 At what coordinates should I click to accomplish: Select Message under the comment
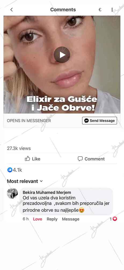[71, 219]
